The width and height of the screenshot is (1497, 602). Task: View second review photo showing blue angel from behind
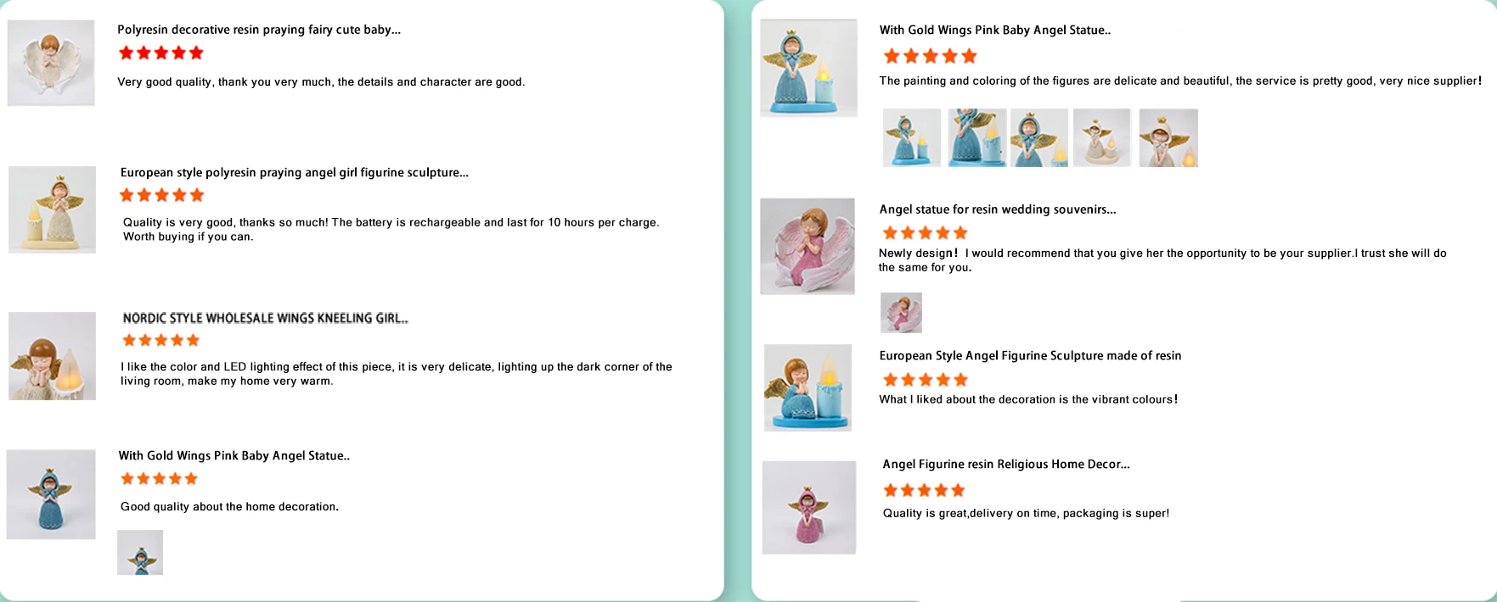coord(977,137)
